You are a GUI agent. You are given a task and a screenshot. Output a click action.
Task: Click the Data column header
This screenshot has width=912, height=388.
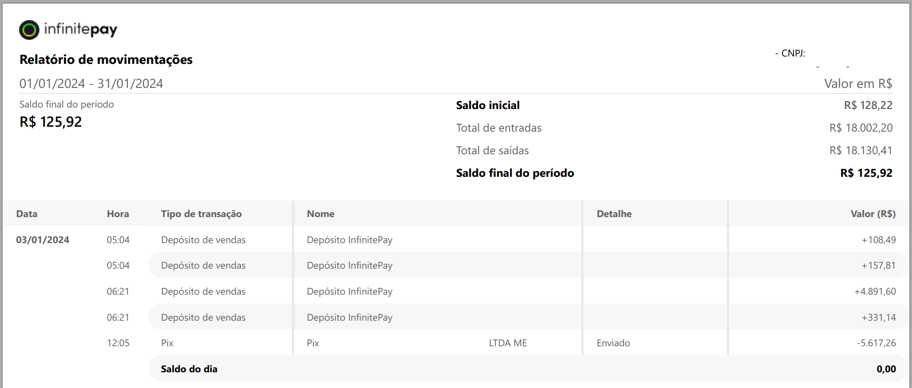(27, 214)
